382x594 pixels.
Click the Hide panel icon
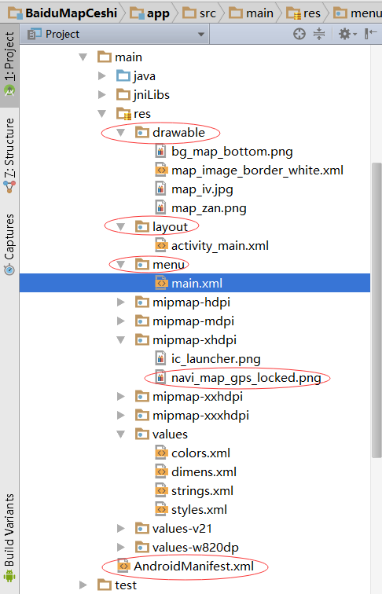(370, 34)
